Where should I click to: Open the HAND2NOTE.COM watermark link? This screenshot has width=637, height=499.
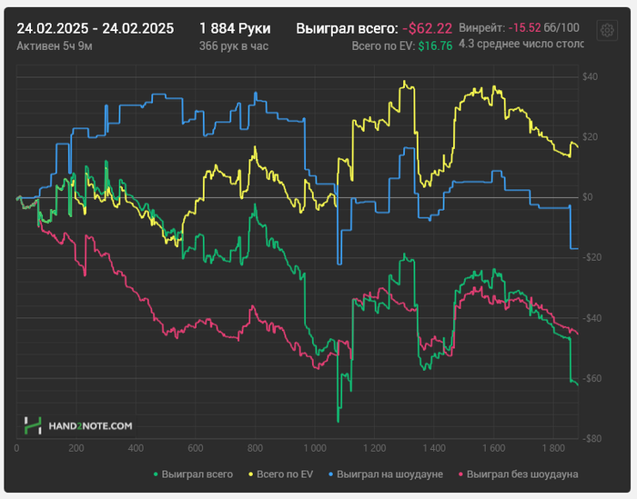(x=90, y=426)
